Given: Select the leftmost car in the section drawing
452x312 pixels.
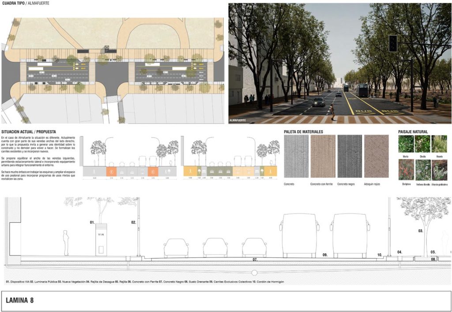Looking at the screenshot, I should click(176, 248).
